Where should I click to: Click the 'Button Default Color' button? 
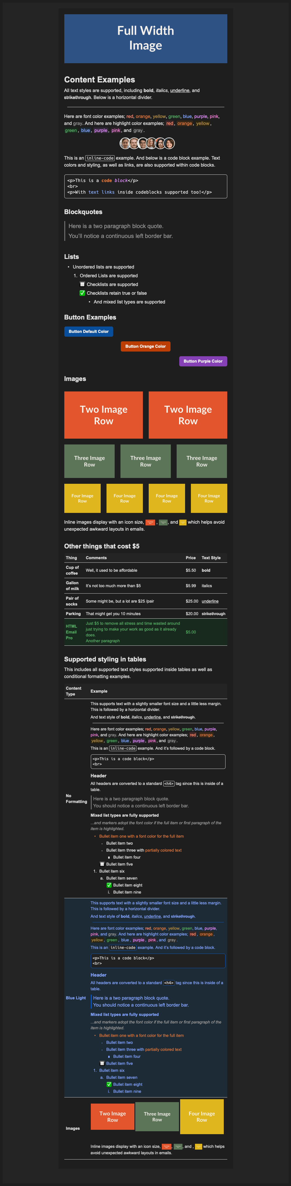pos(89,331)
